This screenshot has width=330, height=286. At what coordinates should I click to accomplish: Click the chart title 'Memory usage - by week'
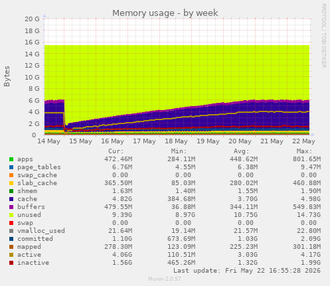(x=165, y=13)
